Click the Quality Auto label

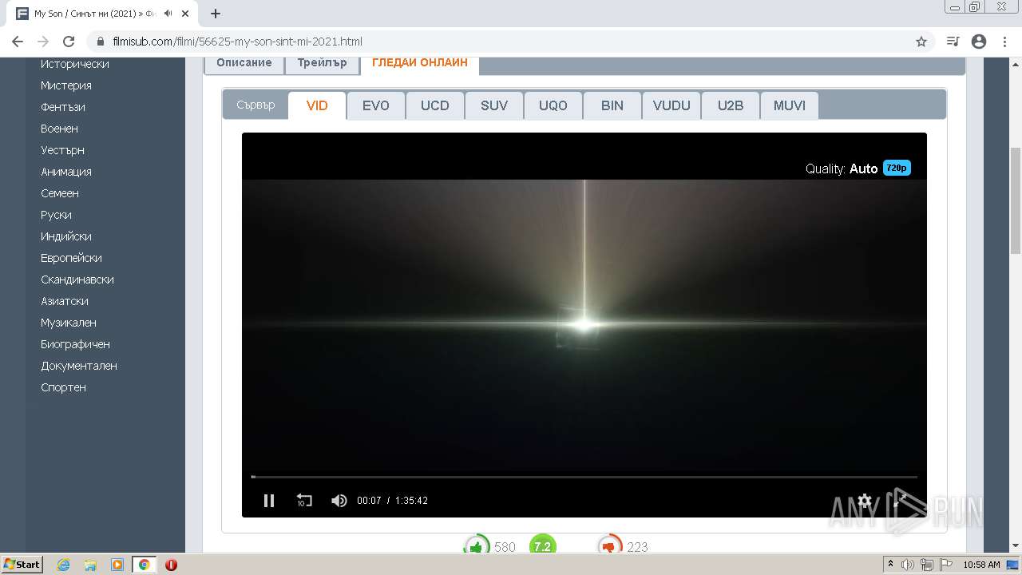842,169
